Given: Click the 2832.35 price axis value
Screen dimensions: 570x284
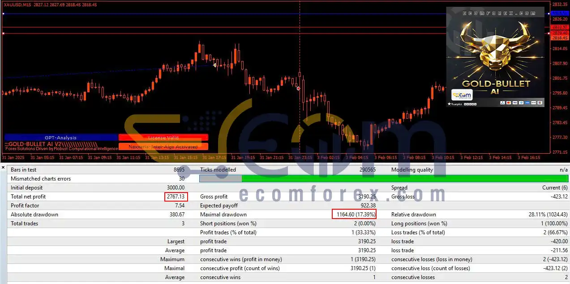Looking at the screenshot, I should click(560, 4).
